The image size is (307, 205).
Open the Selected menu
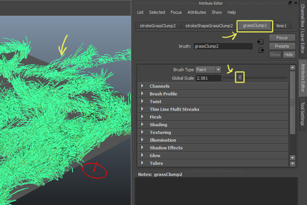(157, 12)
